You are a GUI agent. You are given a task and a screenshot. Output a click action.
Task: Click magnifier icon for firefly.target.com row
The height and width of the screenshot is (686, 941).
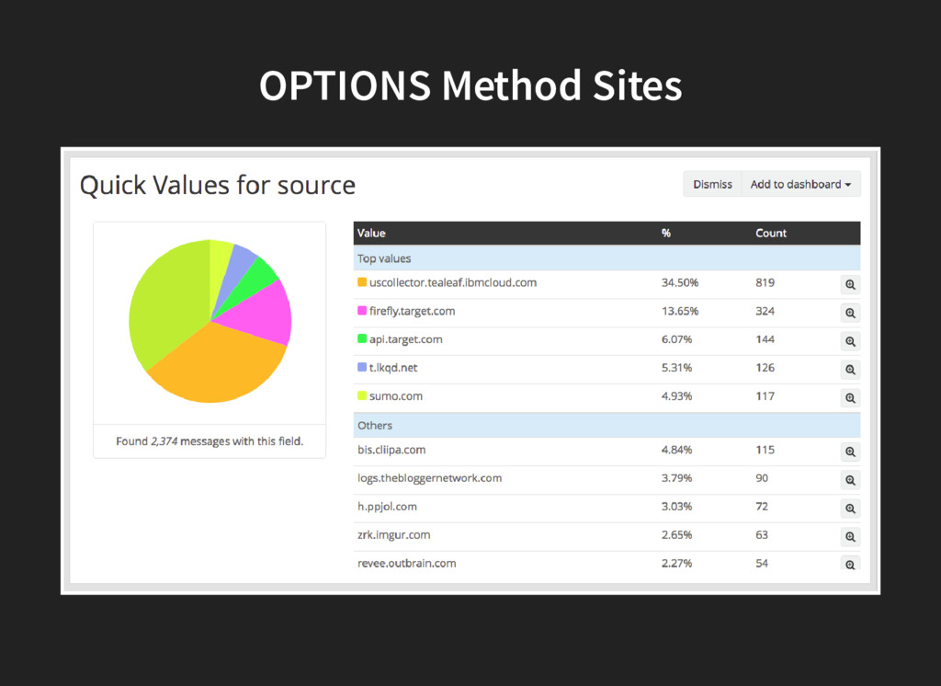(x=850, y=313)
